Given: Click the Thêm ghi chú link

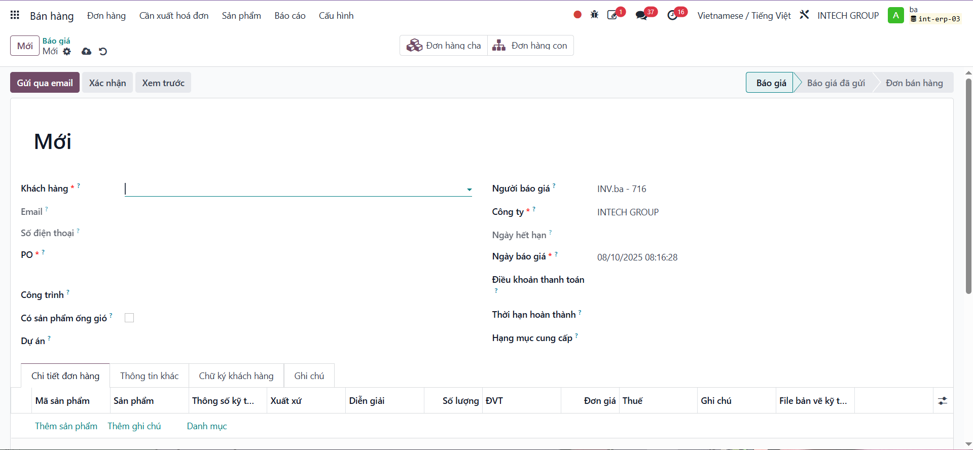Looking at the screenshot, I should 134,426.
